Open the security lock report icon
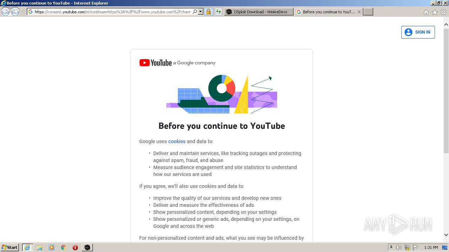 click(208, 12)
